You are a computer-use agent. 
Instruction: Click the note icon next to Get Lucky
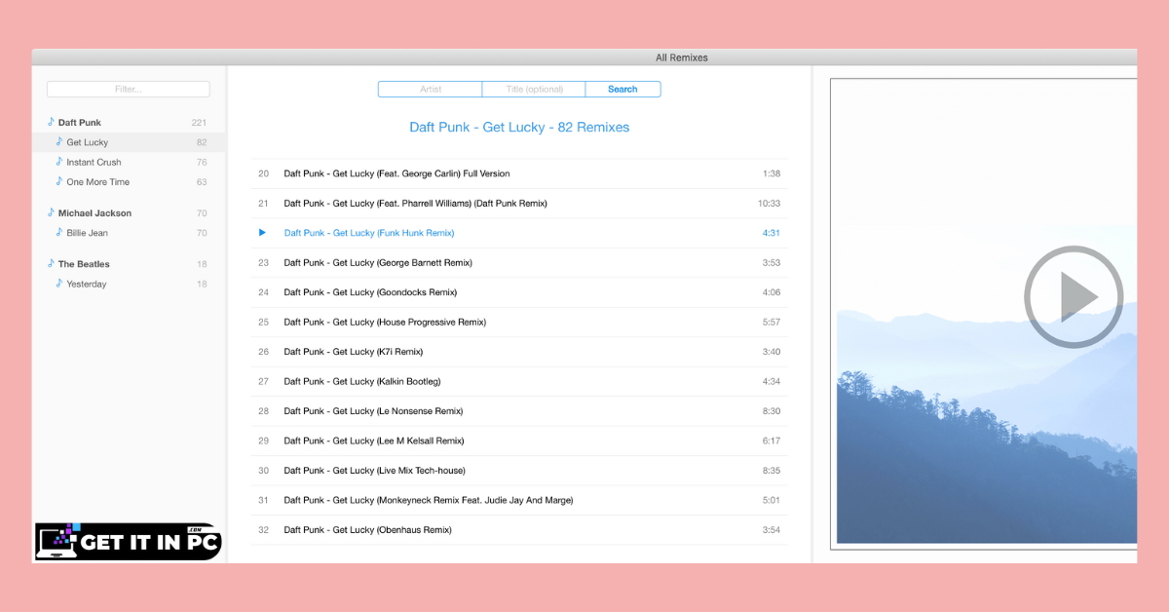(x=59, y=142)
